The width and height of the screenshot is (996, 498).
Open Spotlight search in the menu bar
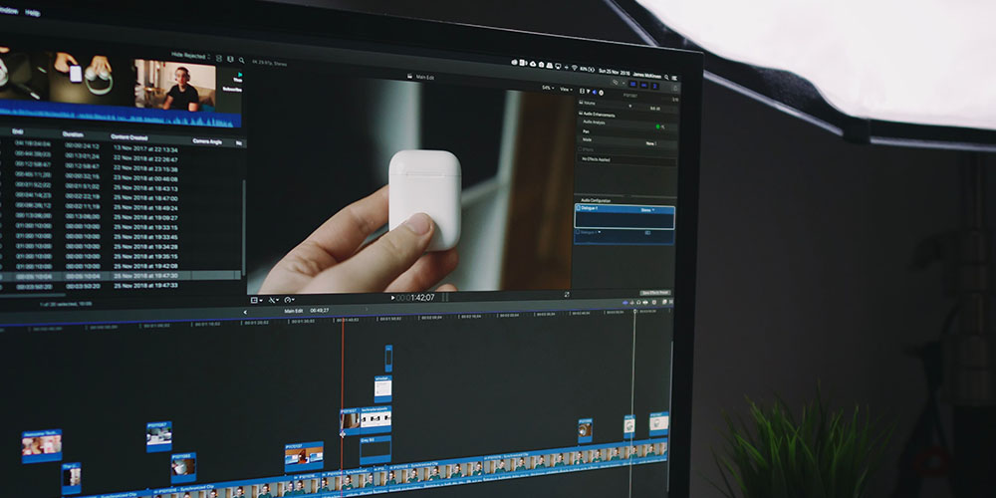666,77
